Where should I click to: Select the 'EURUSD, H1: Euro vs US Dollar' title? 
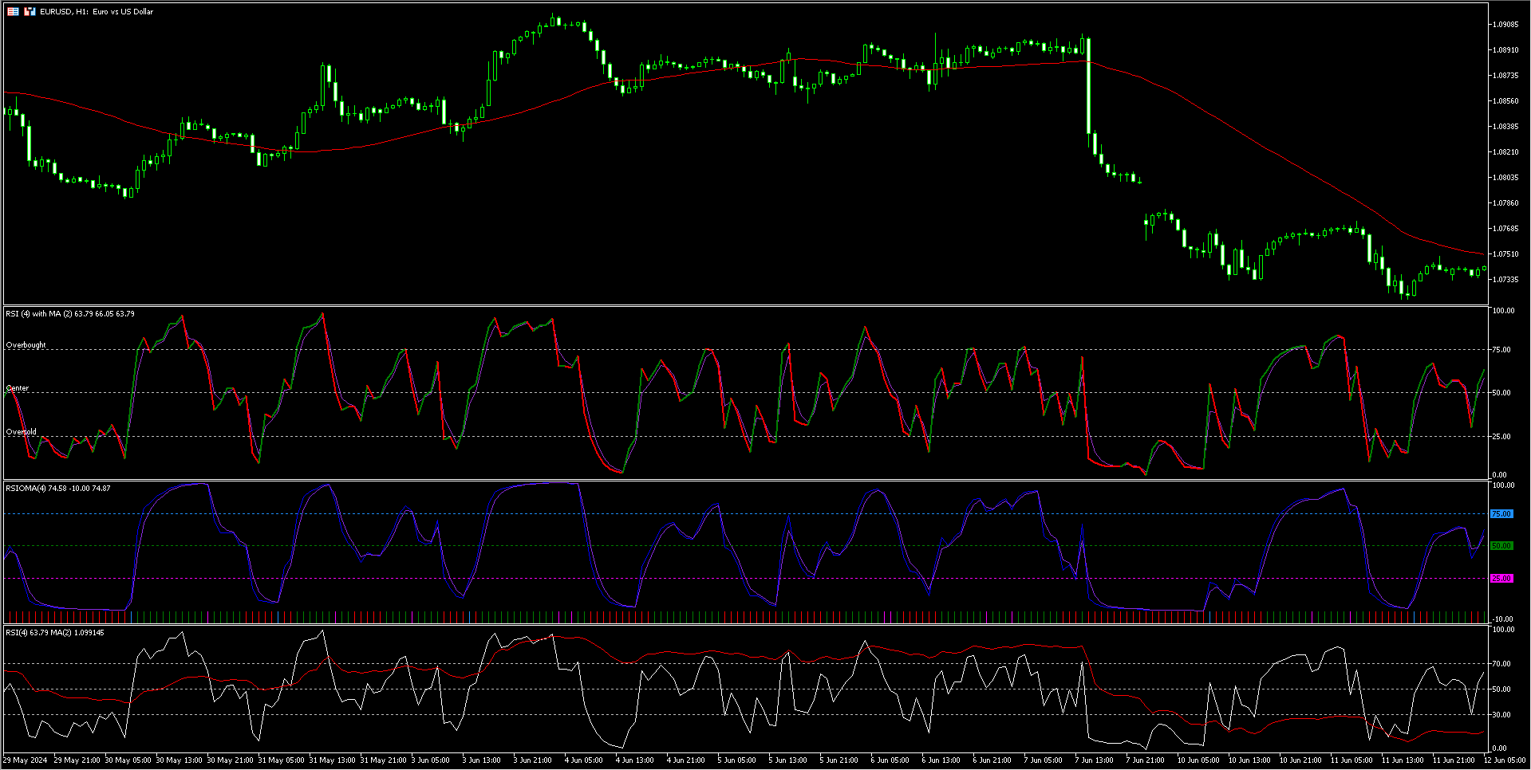tap(97, 12)
